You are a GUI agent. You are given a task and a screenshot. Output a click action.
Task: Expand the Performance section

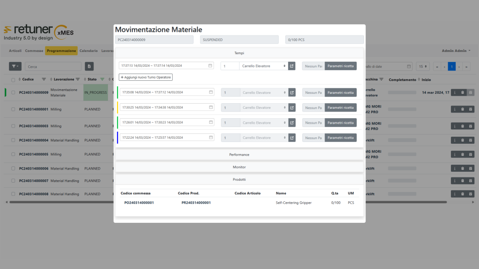(x=239, y=155)
